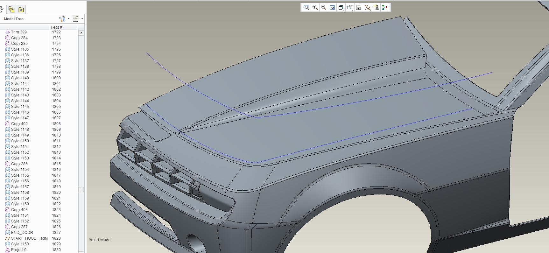Click the Insert Mode label
The image size is (549, 253).
coord(100,240)
